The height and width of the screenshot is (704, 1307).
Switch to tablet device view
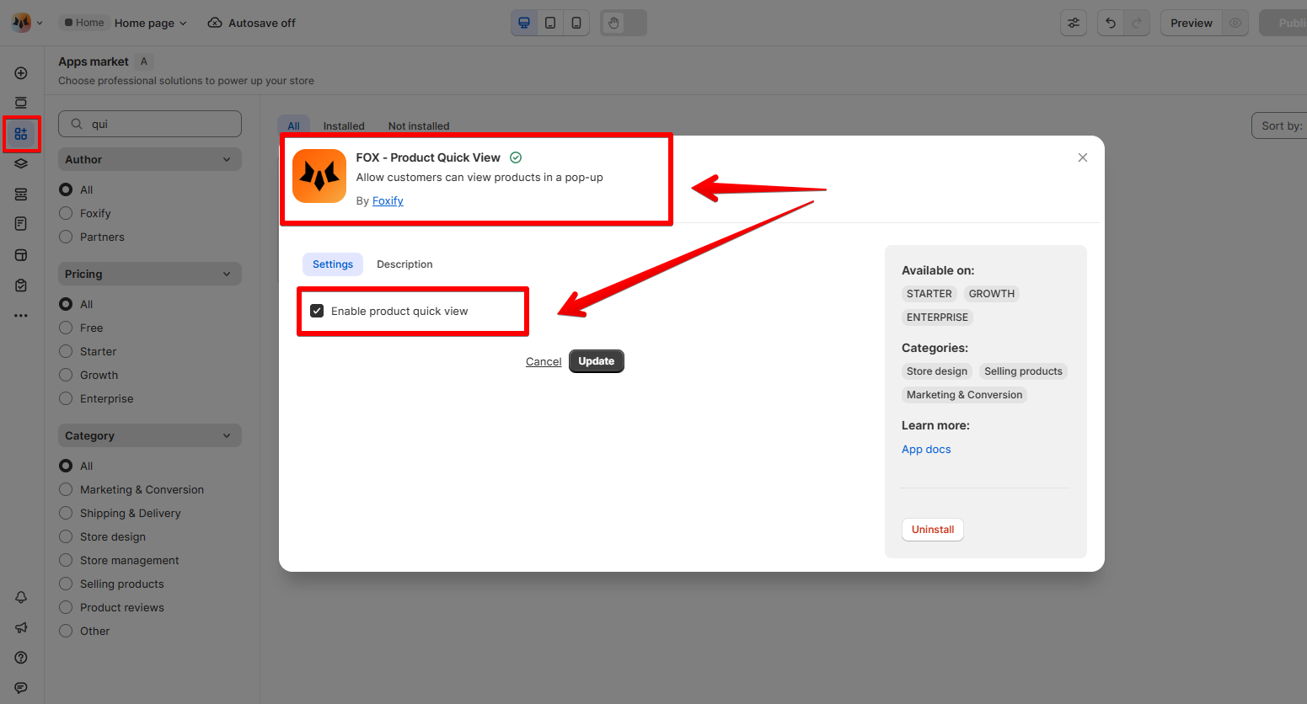point(550,23)
